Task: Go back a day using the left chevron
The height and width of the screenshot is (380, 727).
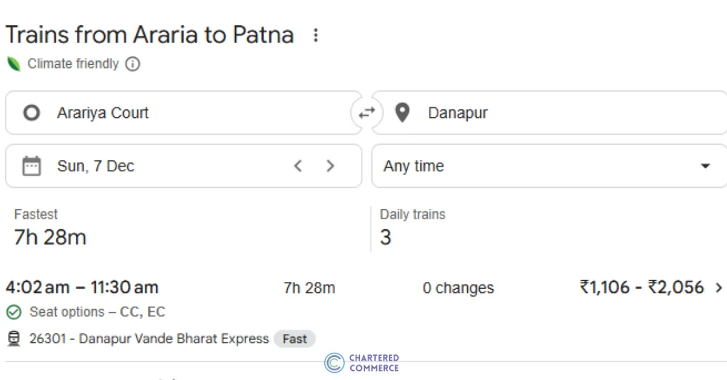Action: (297, 165)
